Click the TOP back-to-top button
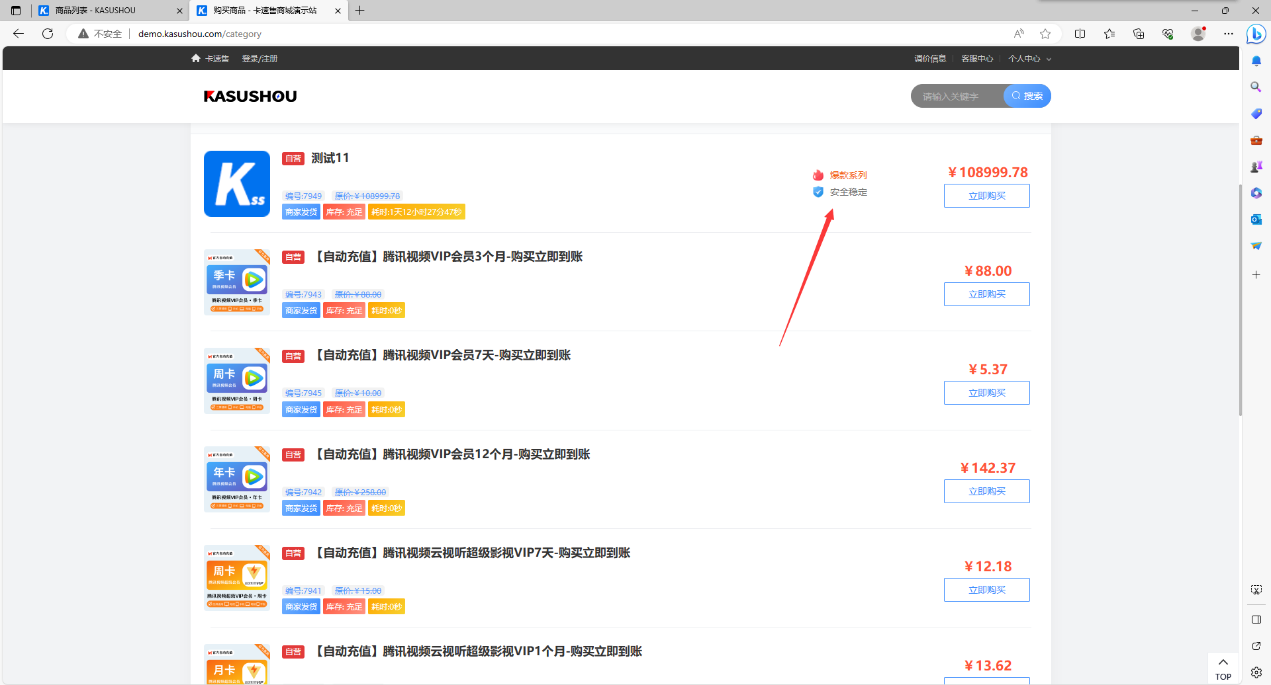 (1223, 669)
